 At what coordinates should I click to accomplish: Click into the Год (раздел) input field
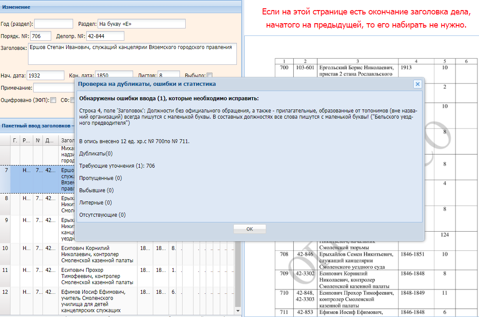pos(53,24)
